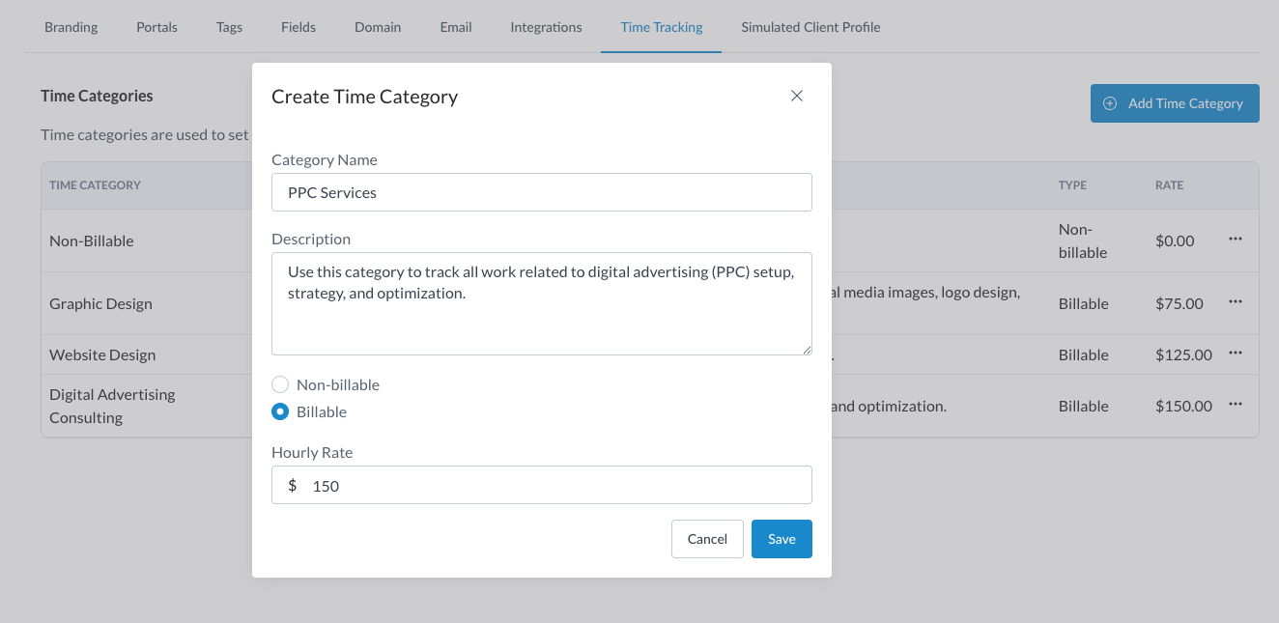1279x623 pixels.
Task: Open the Portals tab
Action: coord(156,27)
